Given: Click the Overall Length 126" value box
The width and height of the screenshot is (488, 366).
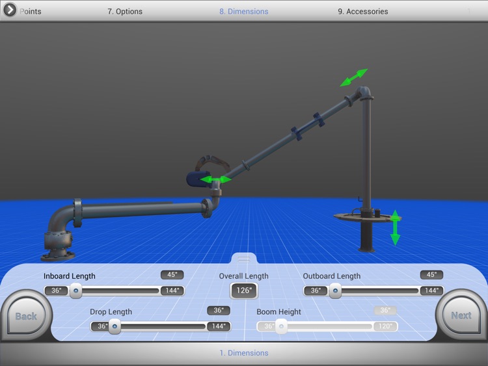Looking at the screenshot, I should tap(244, 291).
